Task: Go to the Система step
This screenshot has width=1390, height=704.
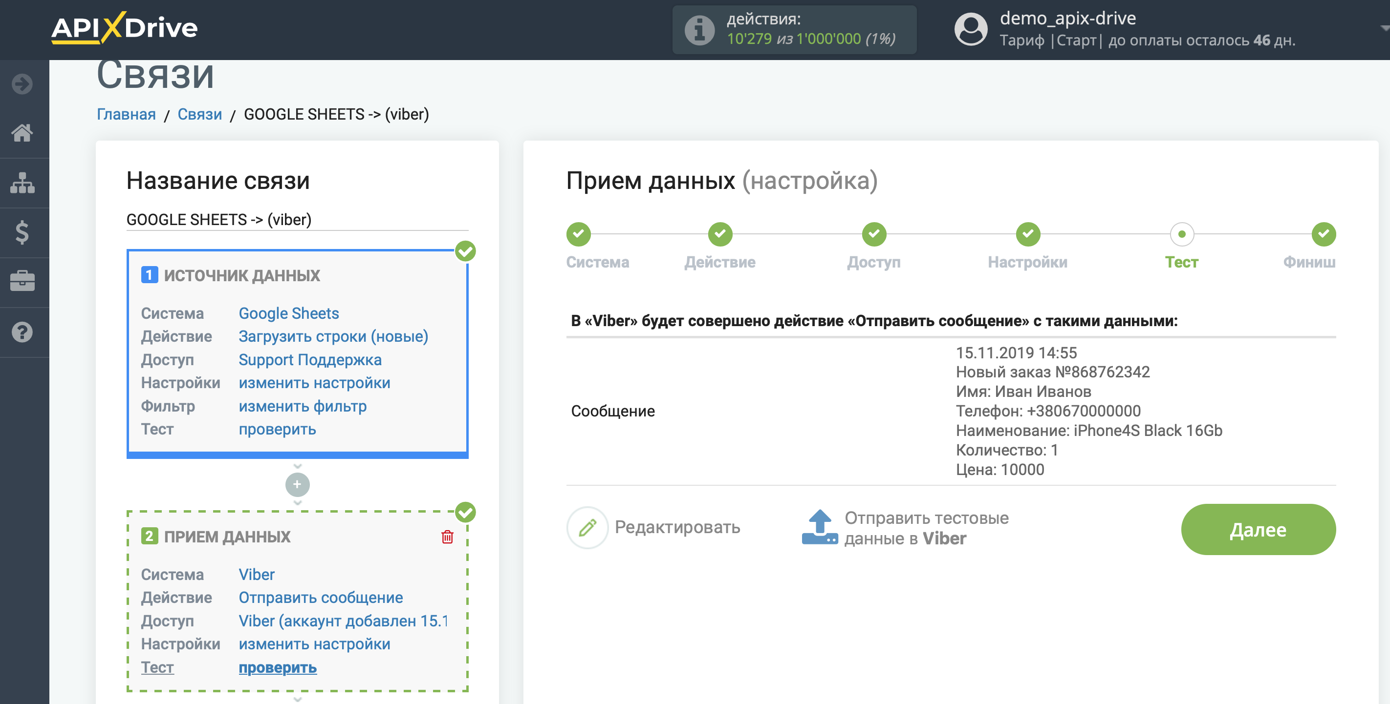Action: pos(579,234)
